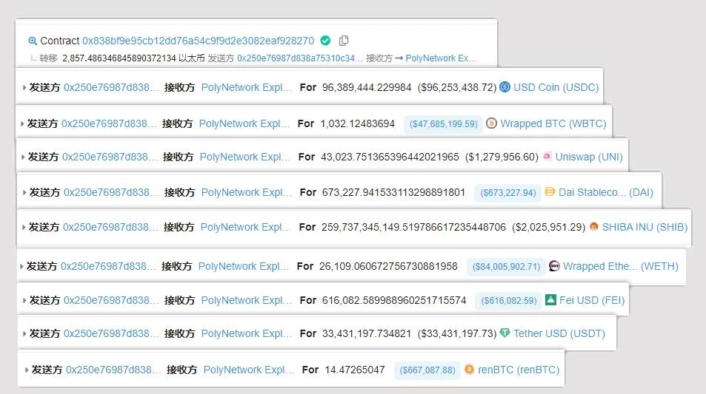Open sender address 0x250e76987d838a75310c34 in ETH transfer line
Image resolution: width=706 pixels, height=394 pixels.
299,58
